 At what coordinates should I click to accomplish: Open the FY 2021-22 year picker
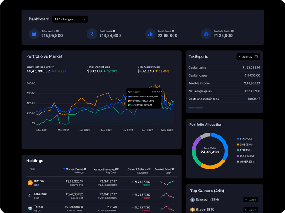248,56
